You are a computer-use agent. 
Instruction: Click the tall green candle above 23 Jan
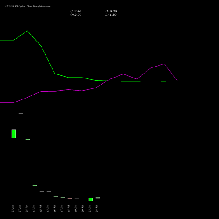[14, 134]
